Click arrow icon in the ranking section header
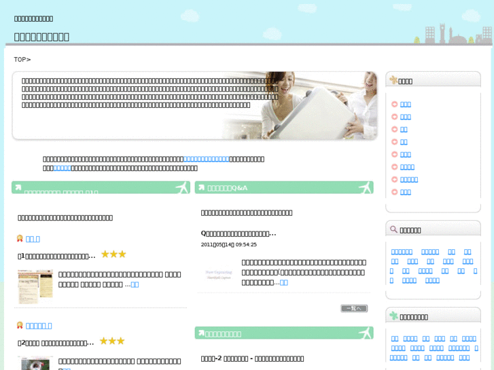Image resolution: width=494 pixels, height=370 pixels. 18,187
